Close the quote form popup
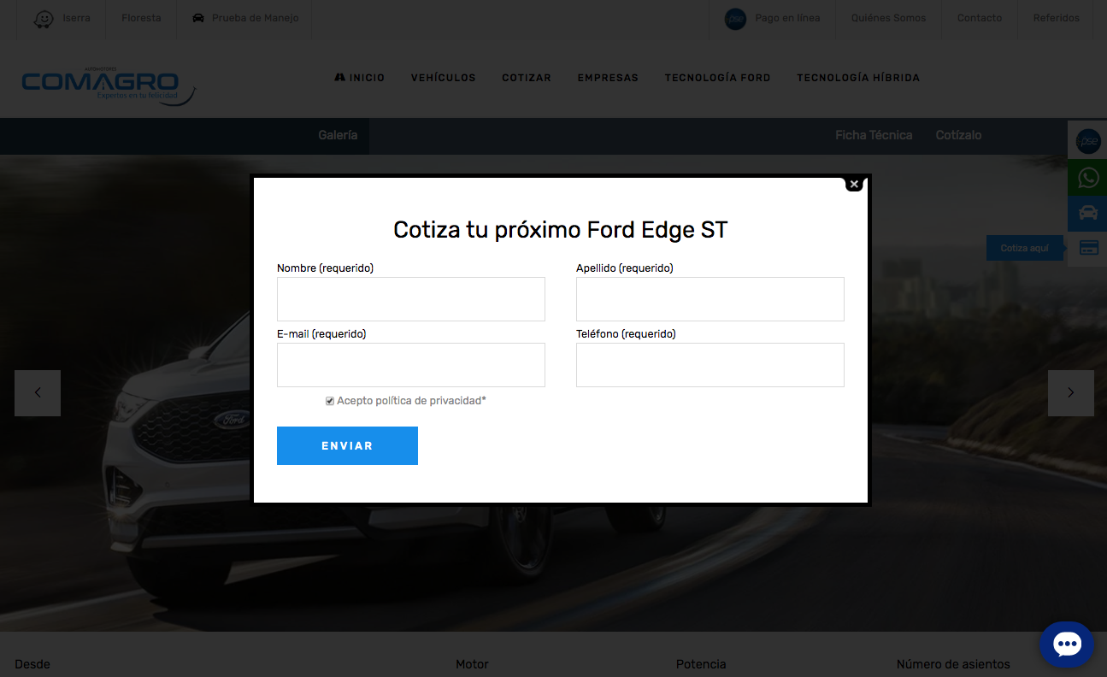Screen dimensions: 1107x677 click(x=854, y=184)
